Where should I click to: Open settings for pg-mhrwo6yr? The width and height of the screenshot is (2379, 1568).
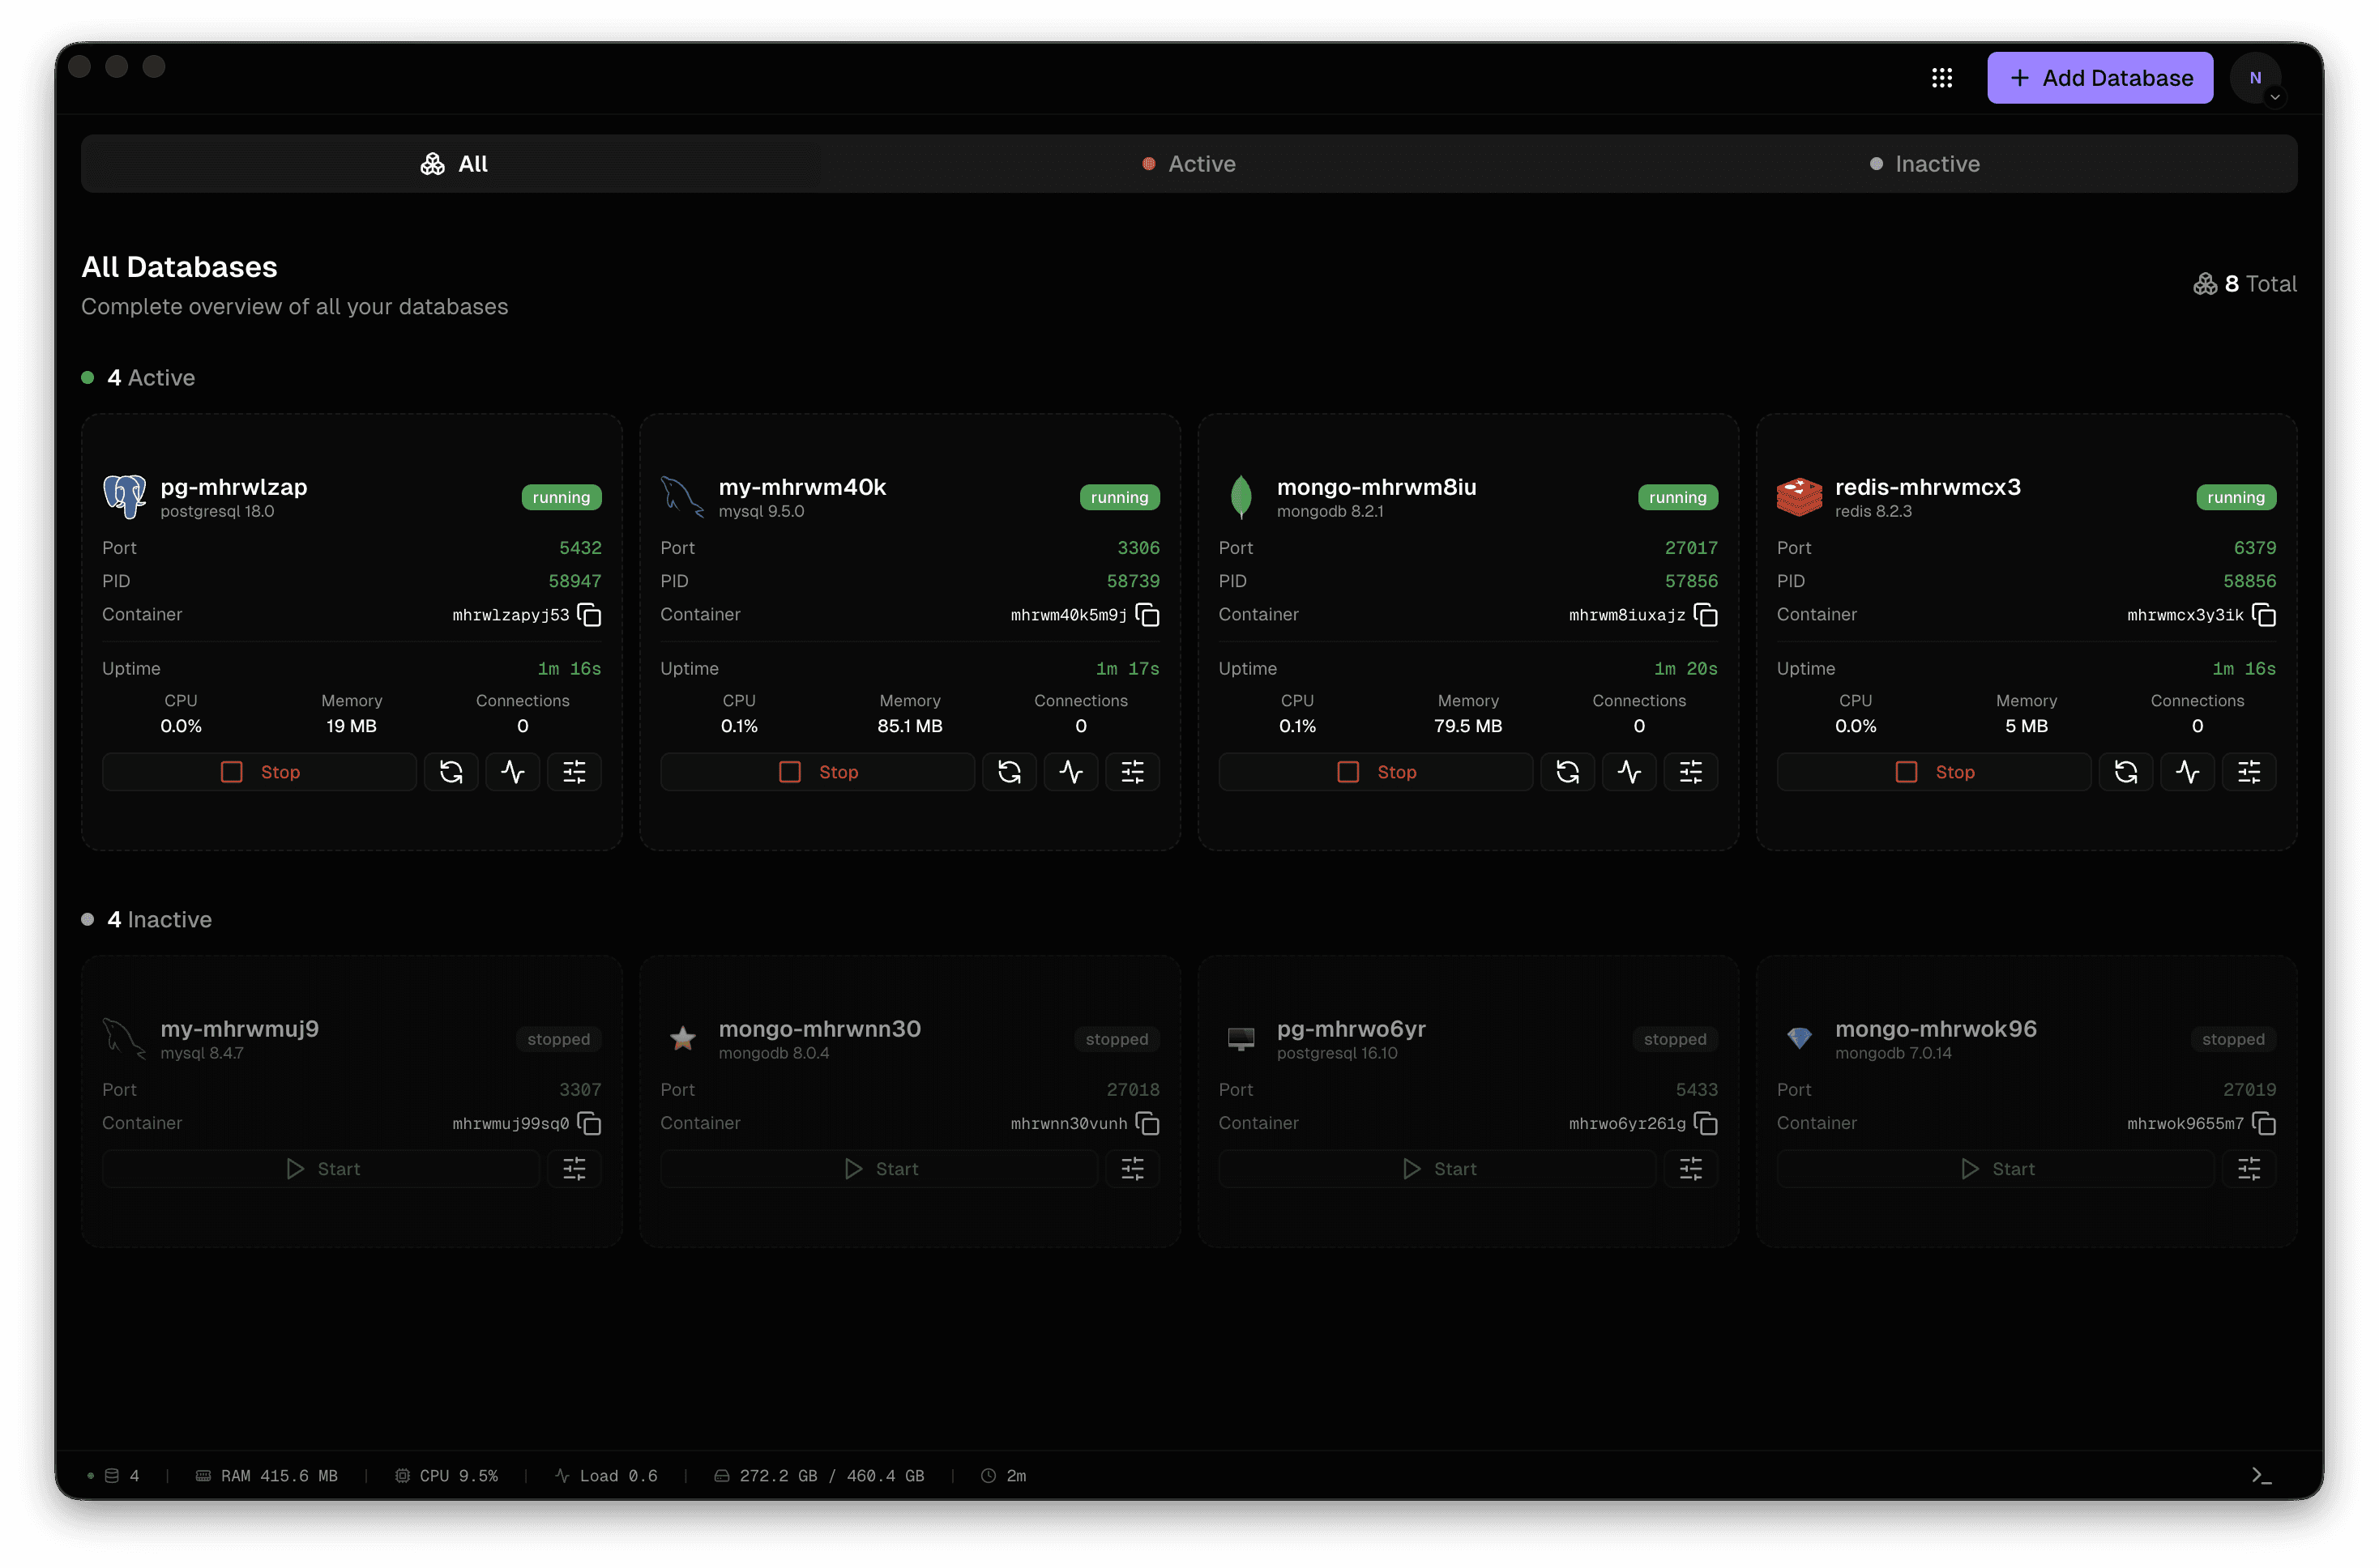[1691, 1169]
